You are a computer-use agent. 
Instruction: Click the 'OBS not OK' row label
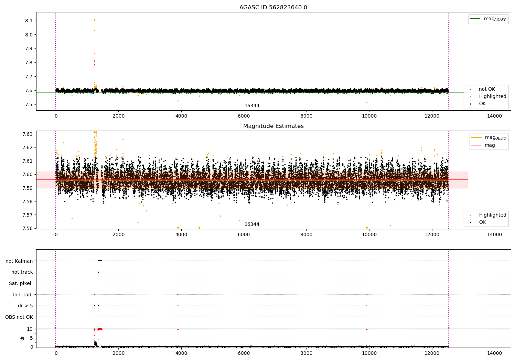[19, 317]
